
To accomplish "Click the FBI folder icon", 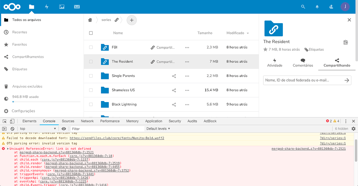I will point(105,47).
